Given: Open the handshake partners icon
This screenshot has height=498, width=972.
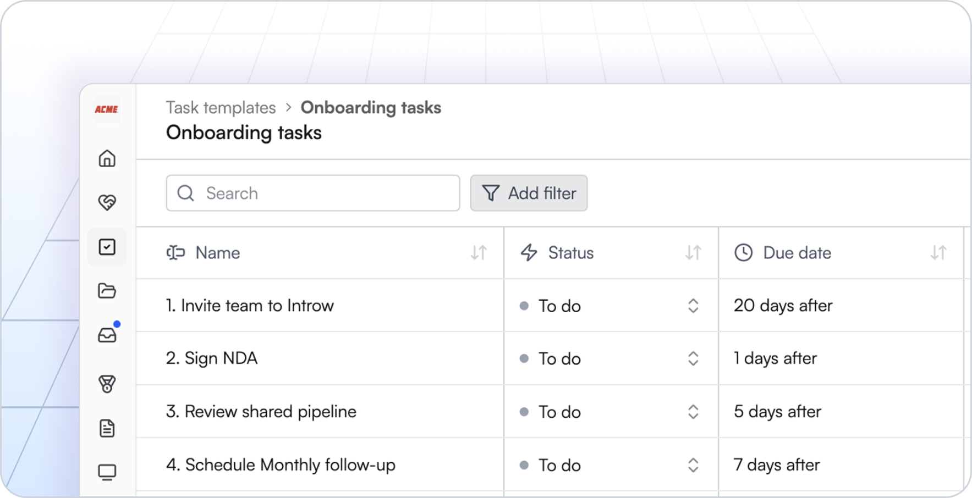Looking at the screenshot, I should (x=107, y=202).
